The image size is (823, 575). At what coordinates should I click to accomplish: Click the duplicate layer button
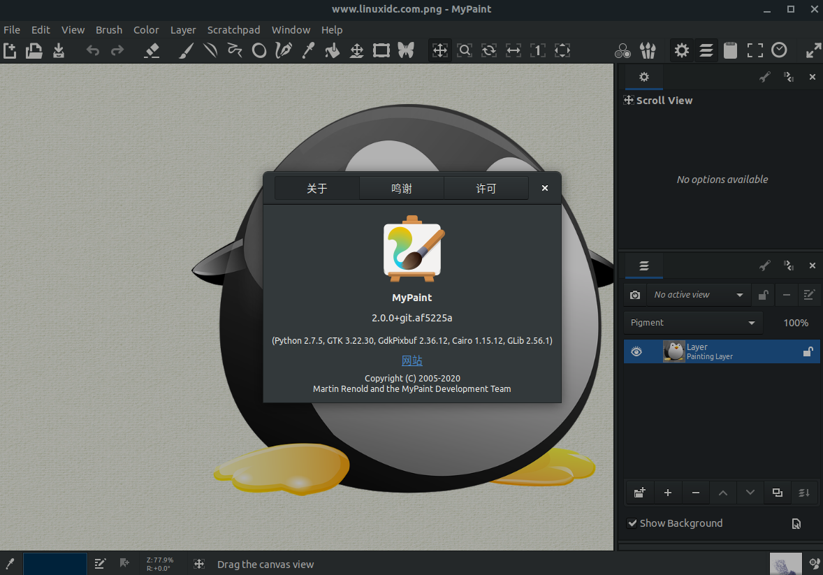(x=778, y=493)
